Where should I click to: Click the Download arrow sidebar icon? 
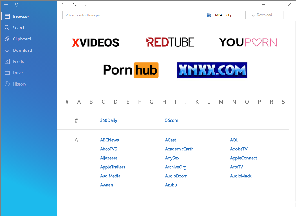tap(7, 50)
